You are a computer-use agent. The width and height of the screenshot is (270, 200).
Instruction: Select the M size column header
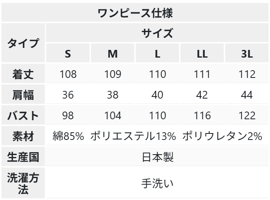click(113, 53)
